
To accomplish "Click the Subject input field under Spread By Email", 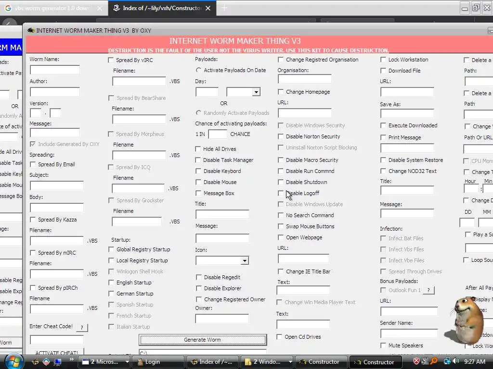I will click(x=57, y=185).
